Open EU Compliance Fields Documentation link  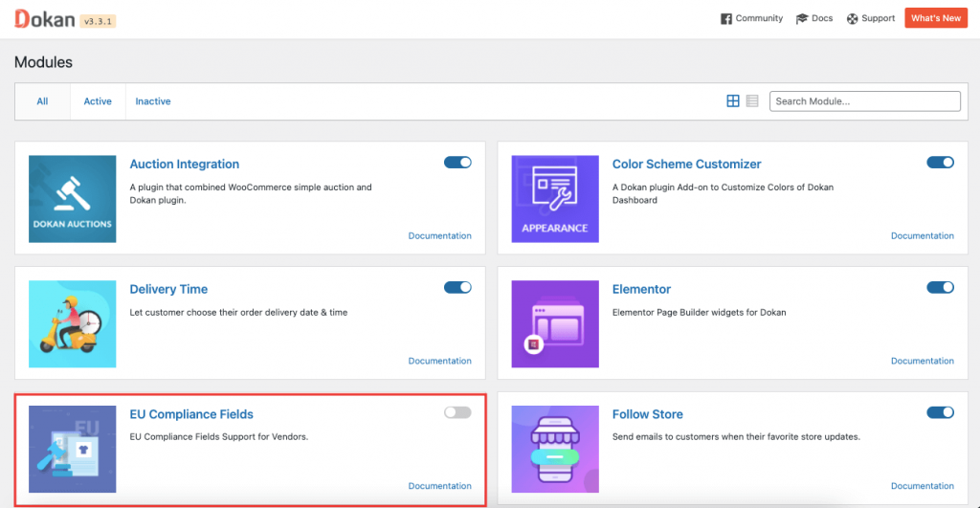coord(440,485)
